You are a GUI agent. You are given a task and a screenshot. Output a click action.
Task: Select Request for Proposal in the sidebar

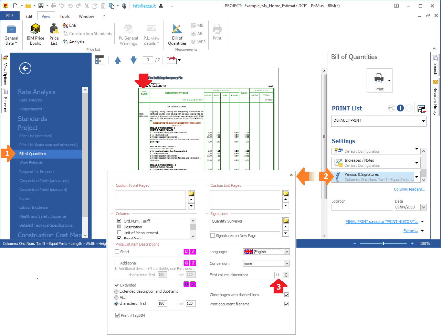point(37,172)
